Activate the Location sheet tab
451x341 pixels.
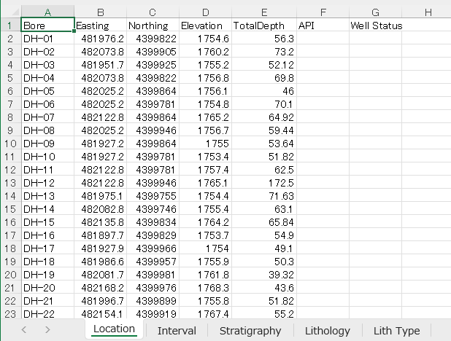click(x=114, y=329)
